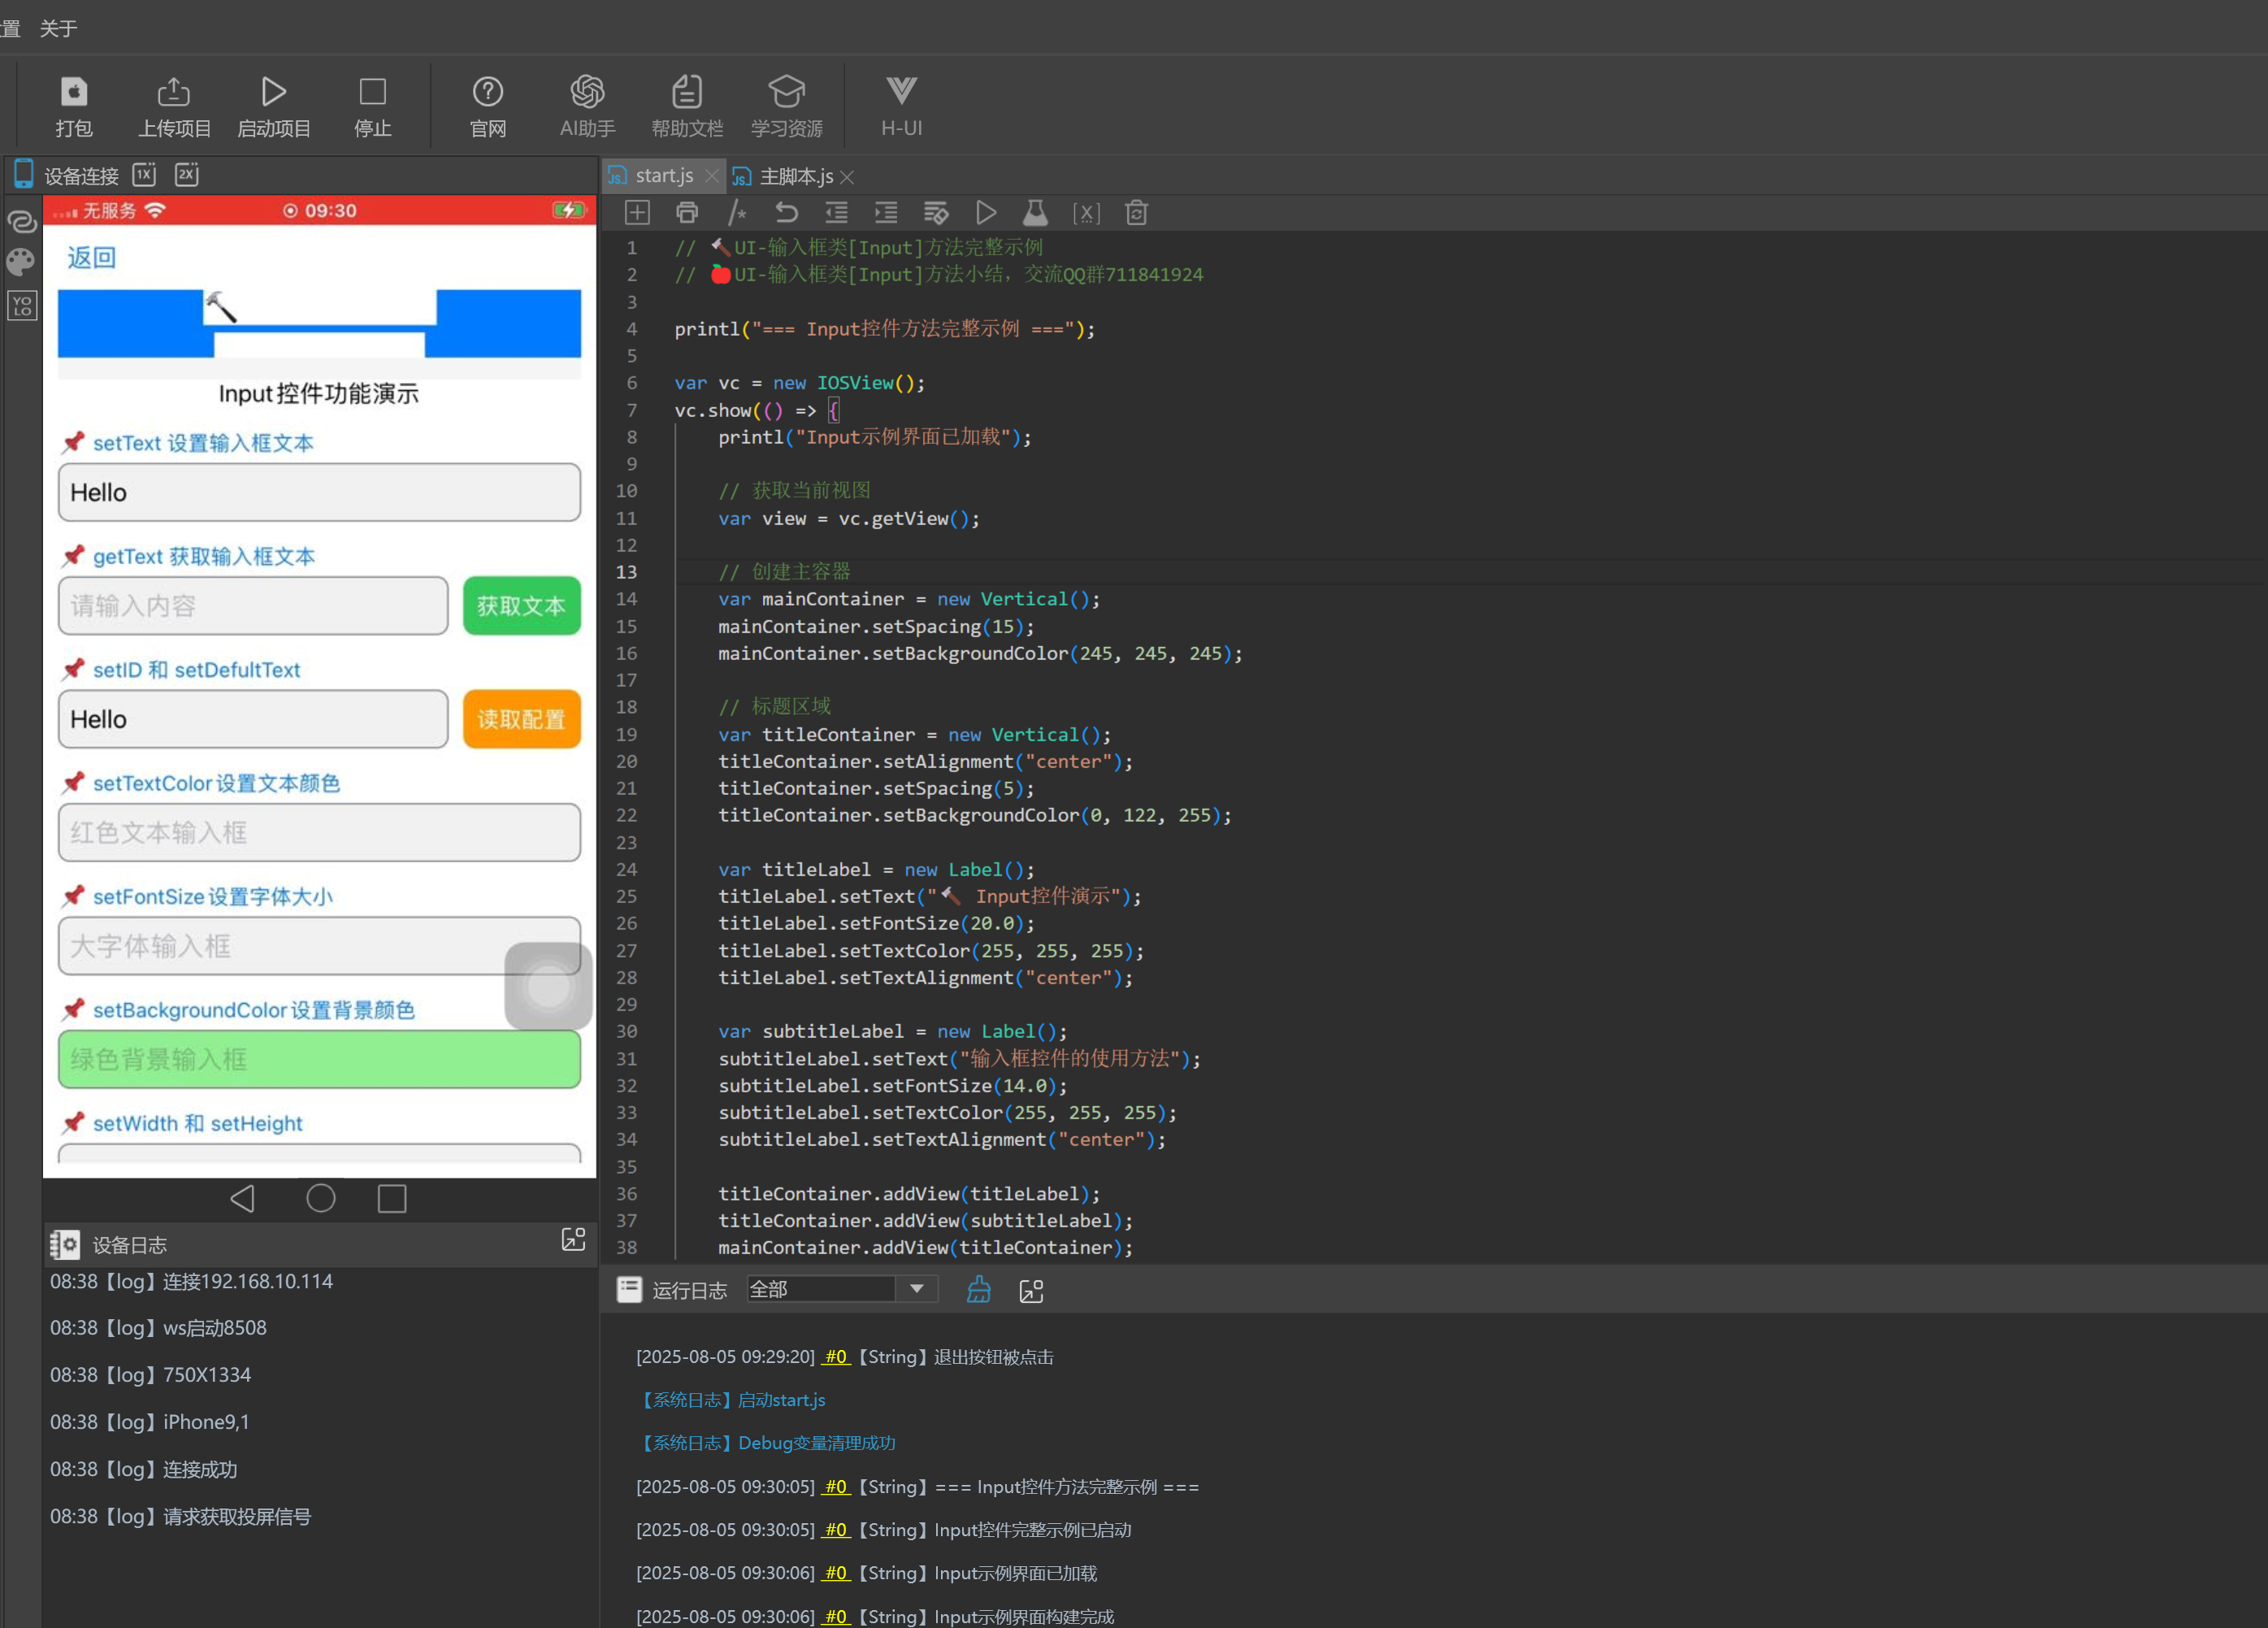Click the 750X1334 device log row
The image size is (2268, 1628).
(x=151, y=1376)
